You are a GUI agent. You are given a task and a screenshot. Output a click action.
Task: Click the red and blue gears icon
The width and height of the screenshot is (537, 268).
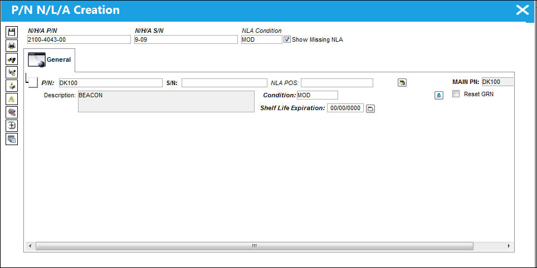pyautogui.click(x=12, y=112)
